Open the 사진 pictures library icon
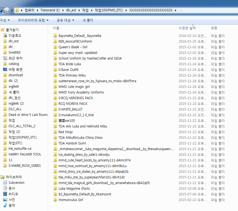Screen dimensions: 238x211 click(5, 200)
